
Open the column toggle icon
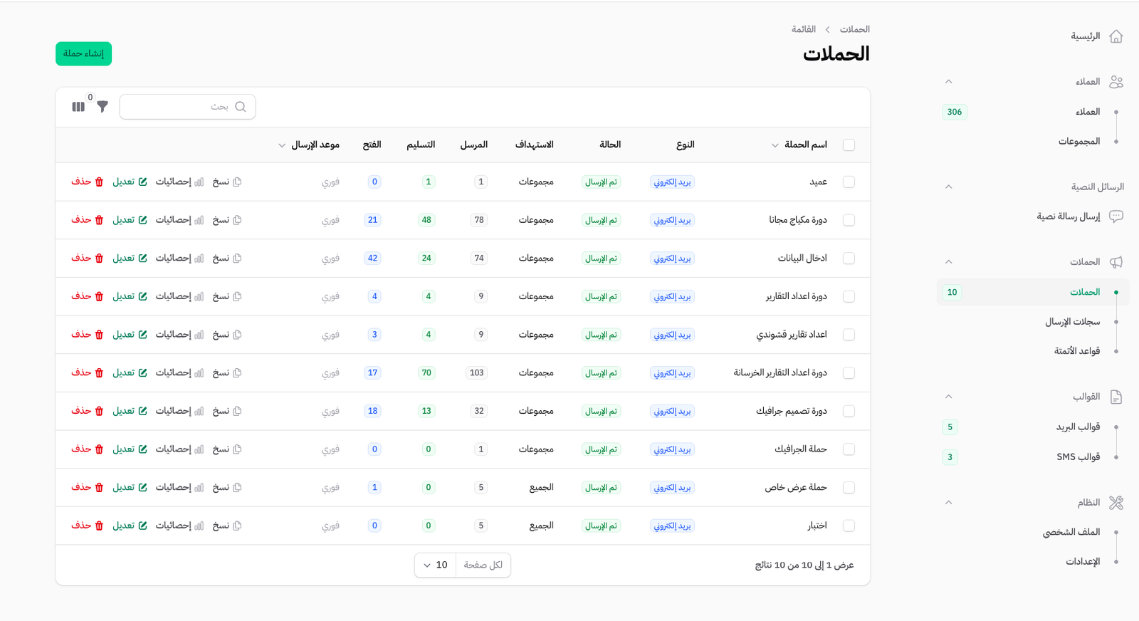coord(78,107)
